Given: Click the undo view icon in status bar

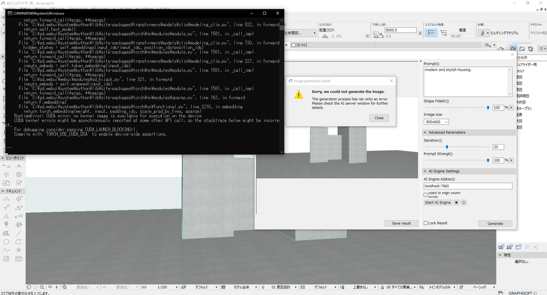Looking at the screenshot, I should pos(29,287).
